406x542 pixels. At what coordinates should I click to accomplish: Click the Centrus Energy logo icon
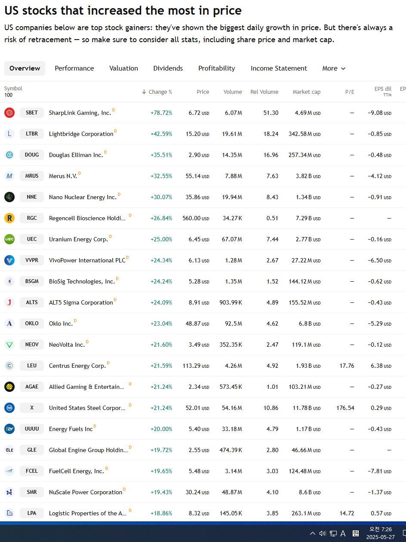[x=9, y=366]
